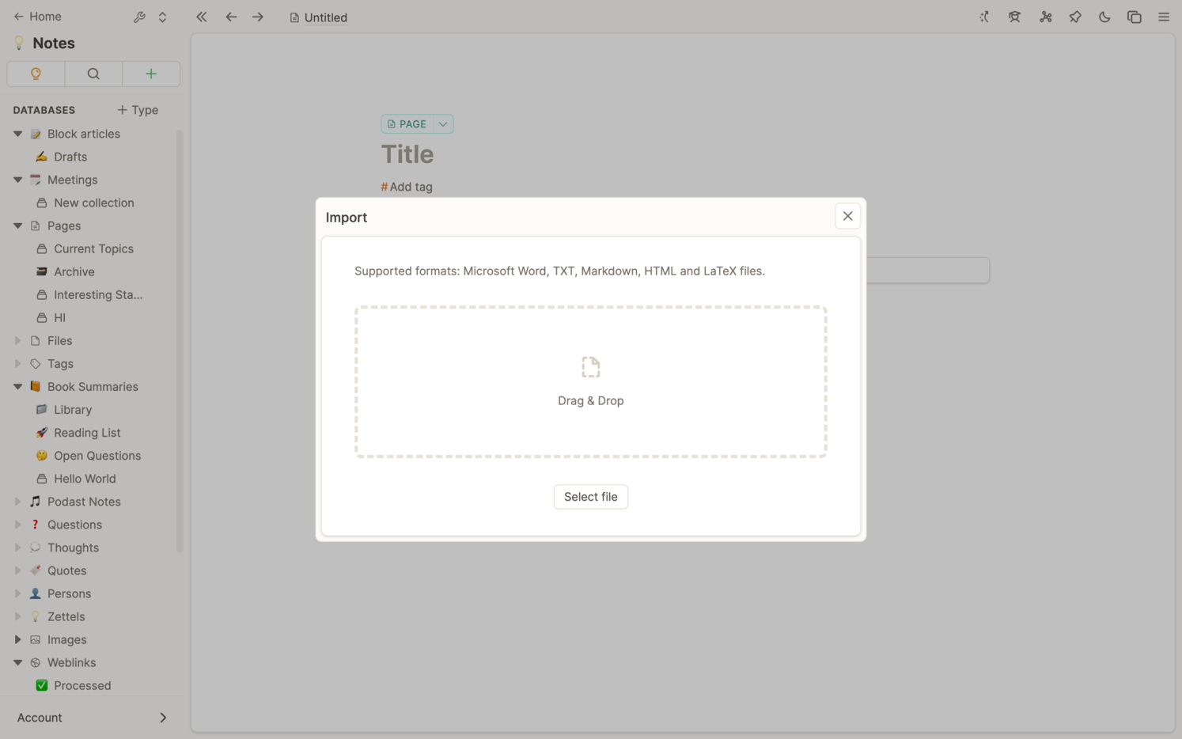
Task: Click PAGE type badge
Action: (x=407, y=124)
